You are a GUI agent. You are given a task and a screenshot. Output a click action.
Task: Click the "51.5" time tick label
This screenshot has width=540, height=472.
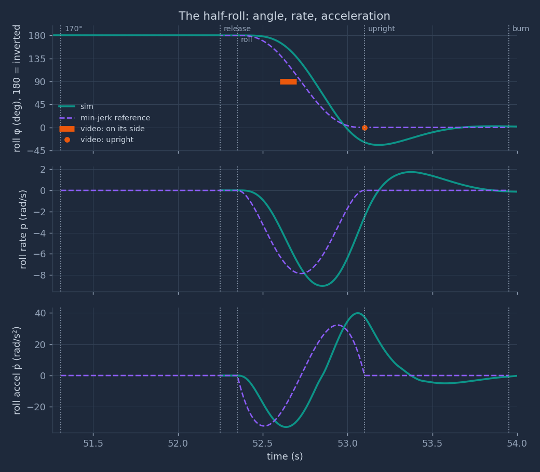point(93,443)
